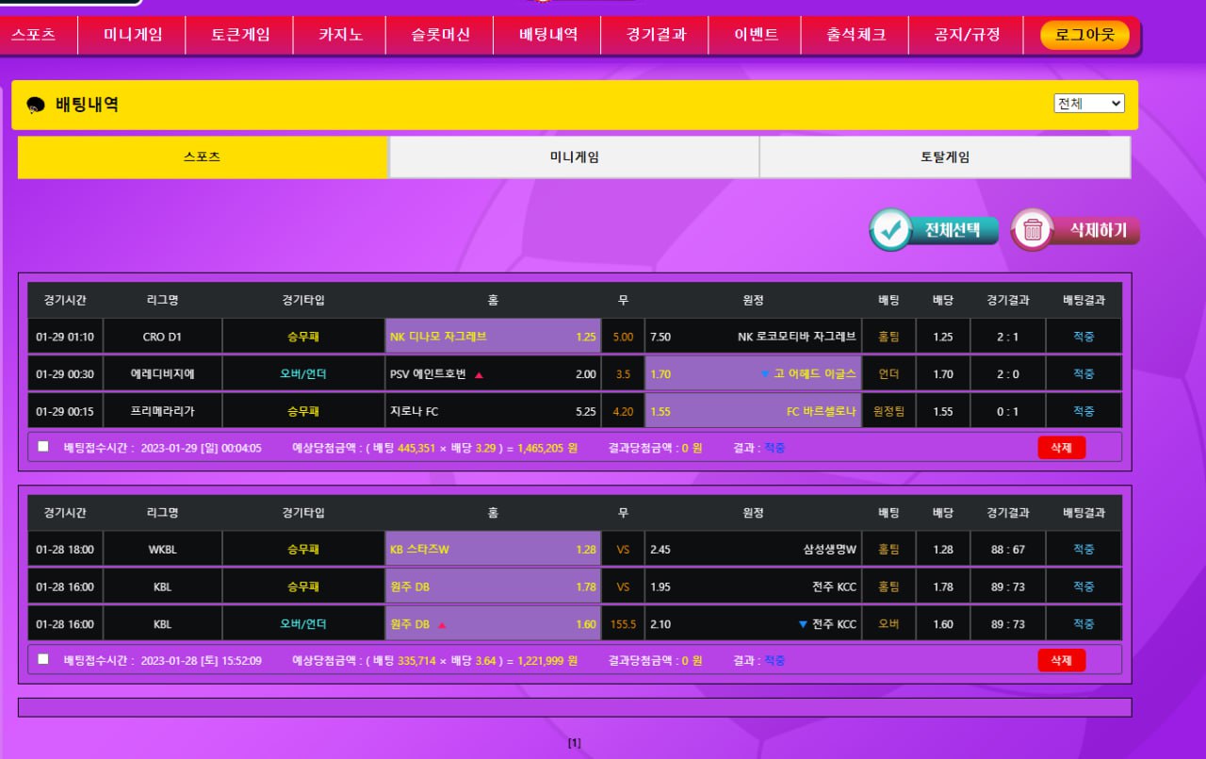Click the checkmark icon on 전체선택
The width and height of the screenshot is (1206, 759).
890,230
